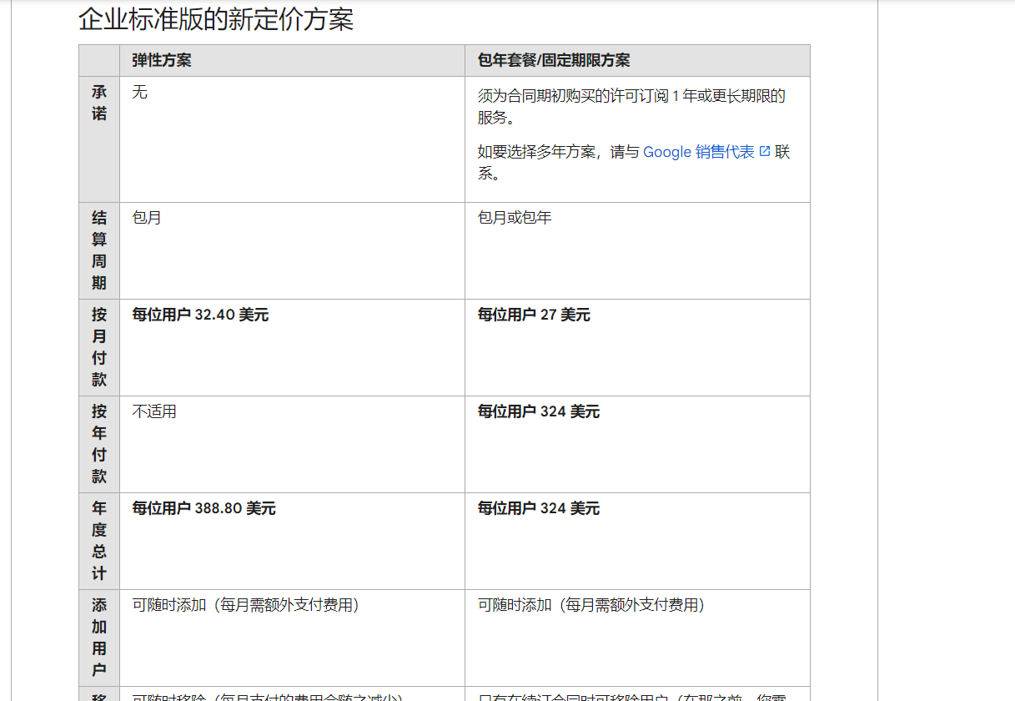Click 每位用户 324 美元 in the 按年付款 row
The image size is (1015, 701).
539,411
